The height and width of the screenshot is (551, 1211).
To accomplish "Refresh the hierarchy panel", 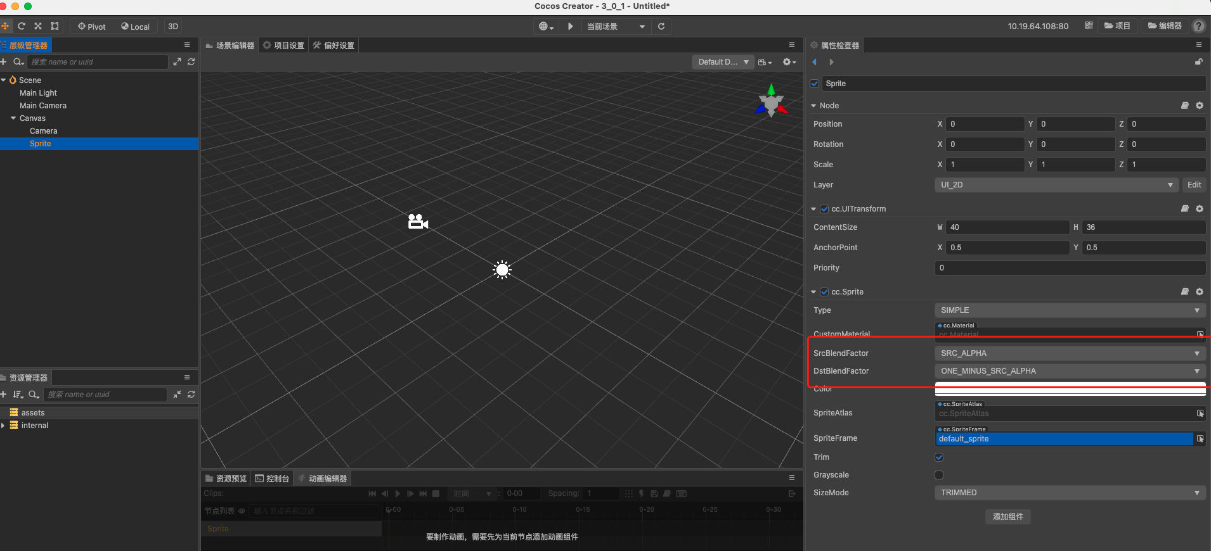I will point(191,62).
